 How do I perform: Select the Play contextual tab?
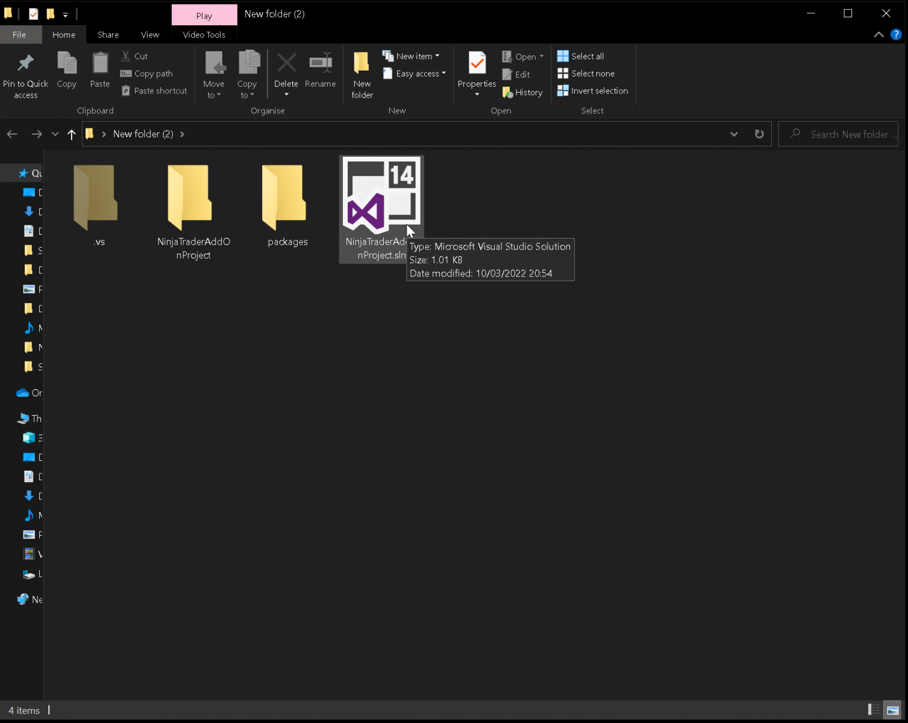(x=204, y=15)
